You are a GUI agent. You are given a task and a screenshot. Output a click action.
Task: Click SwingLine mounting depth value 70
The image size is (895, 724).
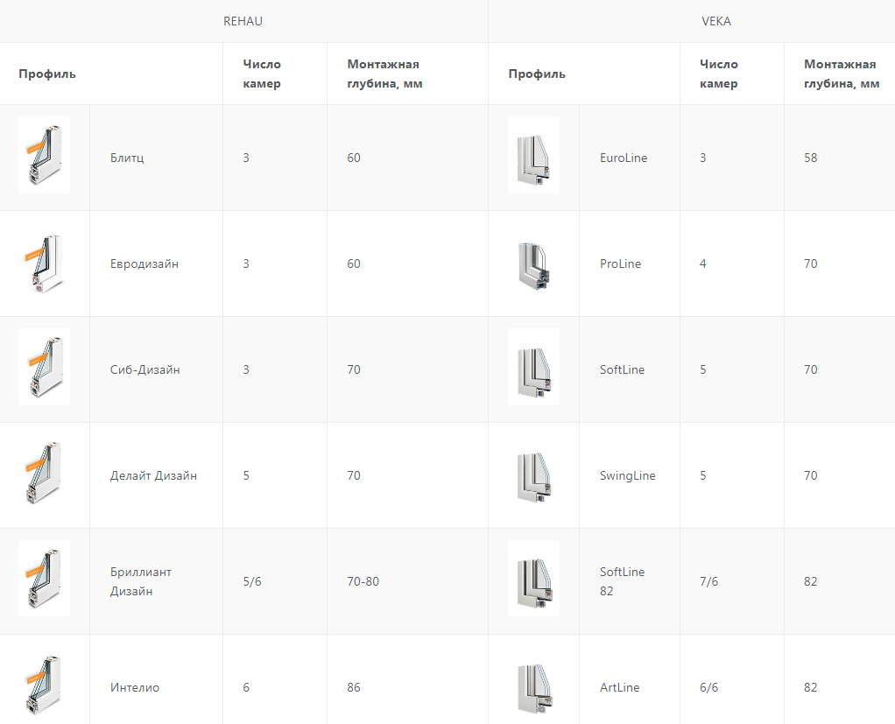811,475
